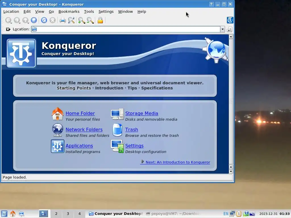Image resolution: width=291 pixels, height=218 pixels.
Task: Click the What's This help title bar button
Action: click(x=211, y=4)
